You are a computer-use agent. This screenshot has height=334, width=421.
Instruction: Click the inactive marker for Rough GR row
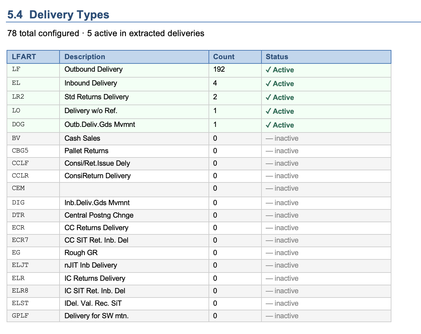282,253
